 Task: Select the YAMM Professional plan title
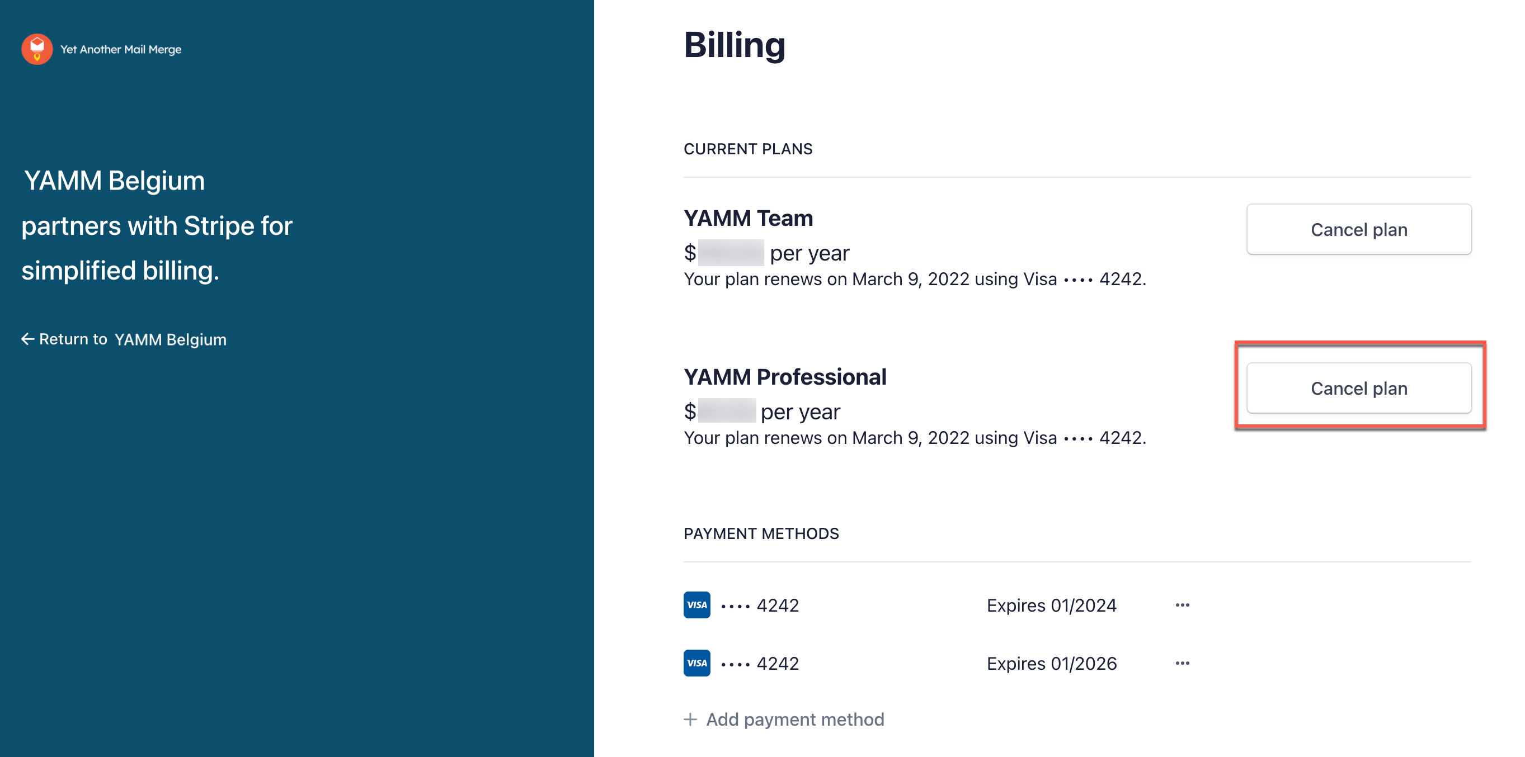784,377
